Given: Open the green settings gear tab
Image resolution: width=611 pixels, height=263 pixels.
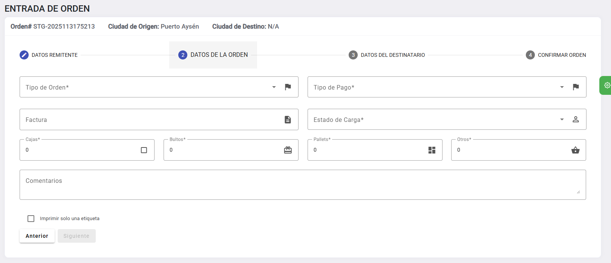Looking at the screenshot, I should click(x=606, y=85).
